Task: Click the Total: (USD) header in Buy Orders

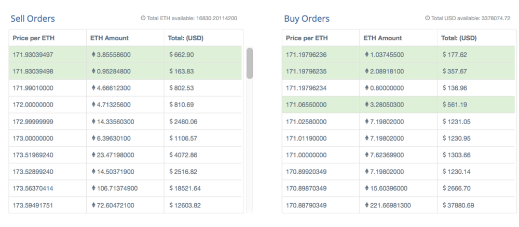Action: (459, 38)
